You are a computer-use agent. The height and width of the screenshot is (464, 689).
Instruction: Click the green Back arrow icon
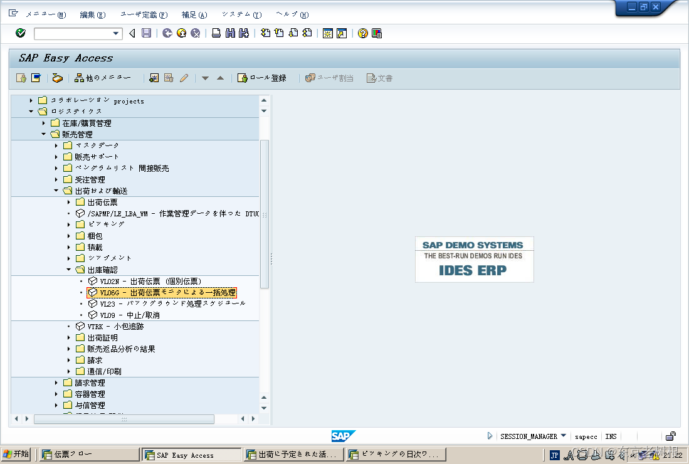tap(167, 33)
